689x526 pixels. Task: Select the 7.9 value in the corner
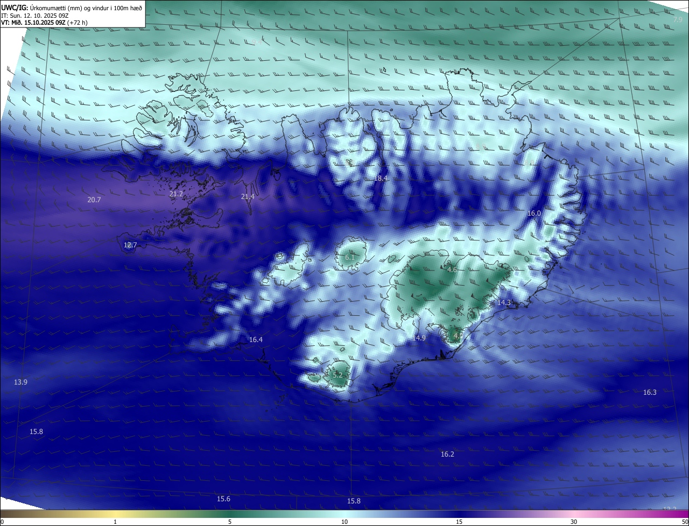pyautogui.click(x=678, y=20)
